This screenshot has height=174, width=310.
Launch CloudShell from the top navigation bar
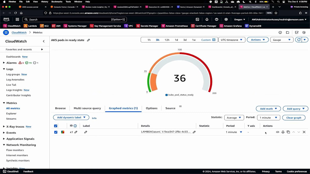pos(197,19)
